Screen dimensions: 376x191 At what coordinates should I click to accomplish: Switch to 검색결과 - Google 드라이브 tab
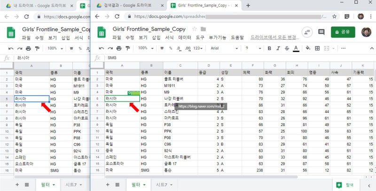[x=128, y=6]
